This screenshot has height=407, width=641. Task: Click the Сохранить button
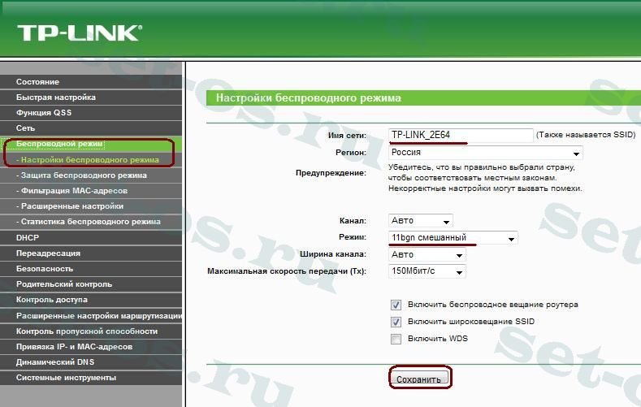419,379
